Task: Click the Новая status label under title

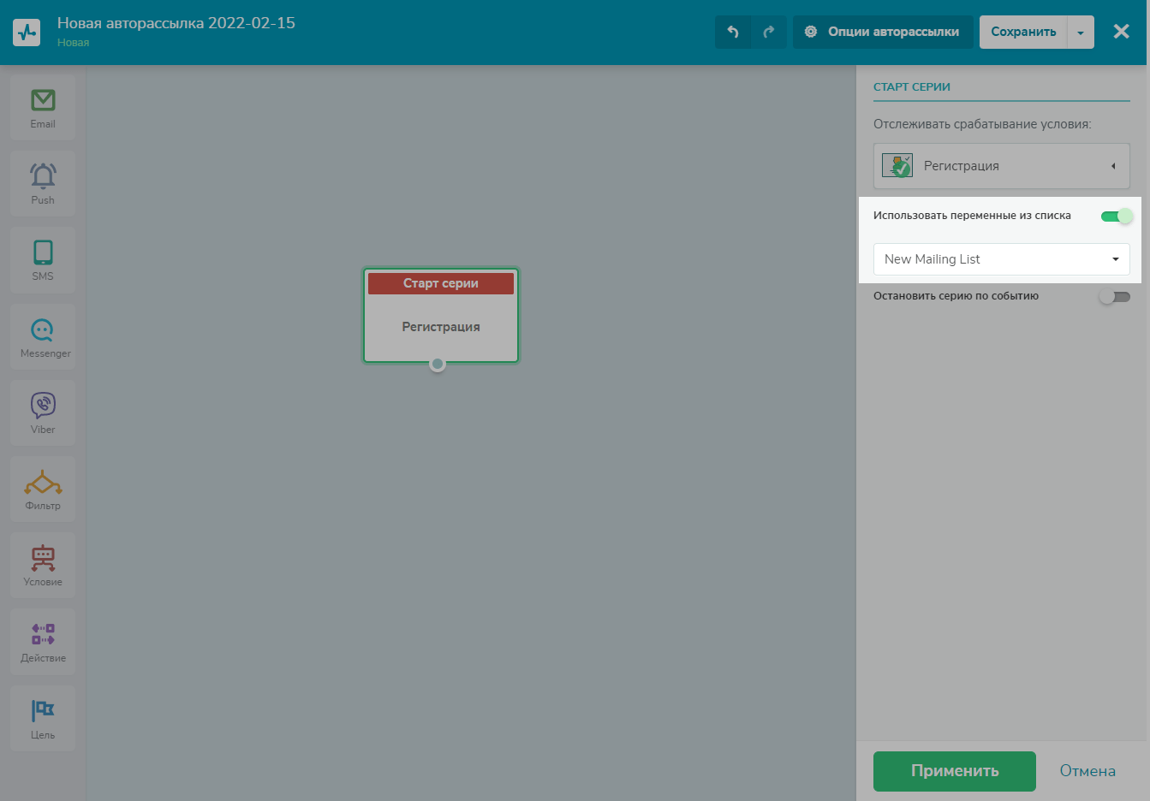Action: tap(74, 43)
